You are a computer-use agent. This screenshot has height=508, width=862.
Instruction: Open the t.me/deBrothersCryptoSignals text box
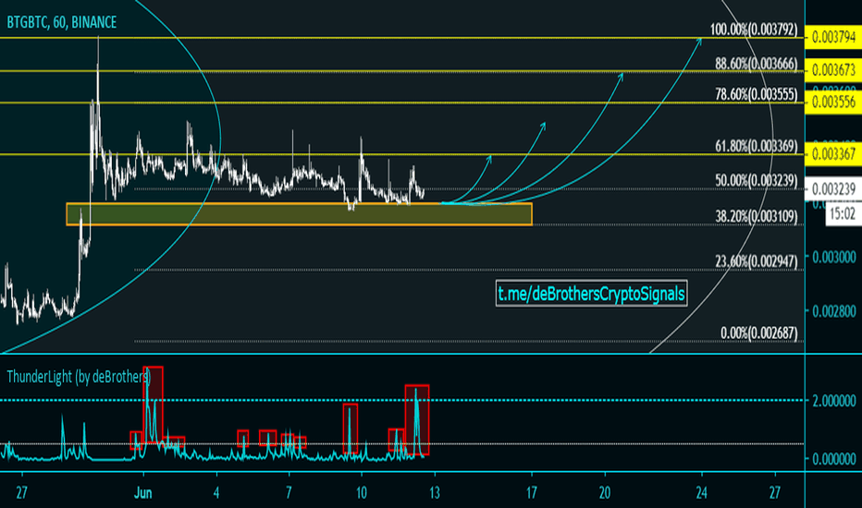(x=591, y=294)
